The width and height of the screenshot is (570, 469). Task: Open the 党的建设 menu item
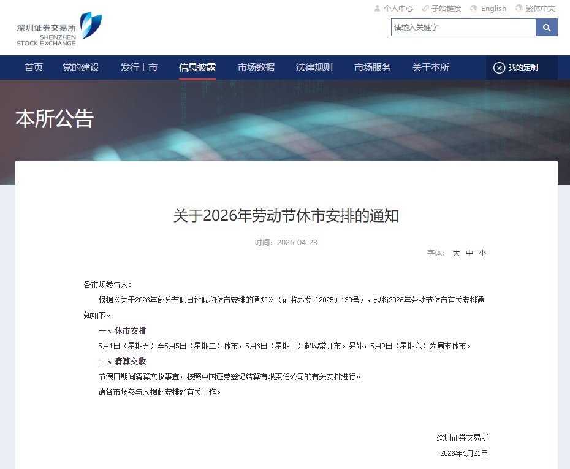click(x=81, y=67)
